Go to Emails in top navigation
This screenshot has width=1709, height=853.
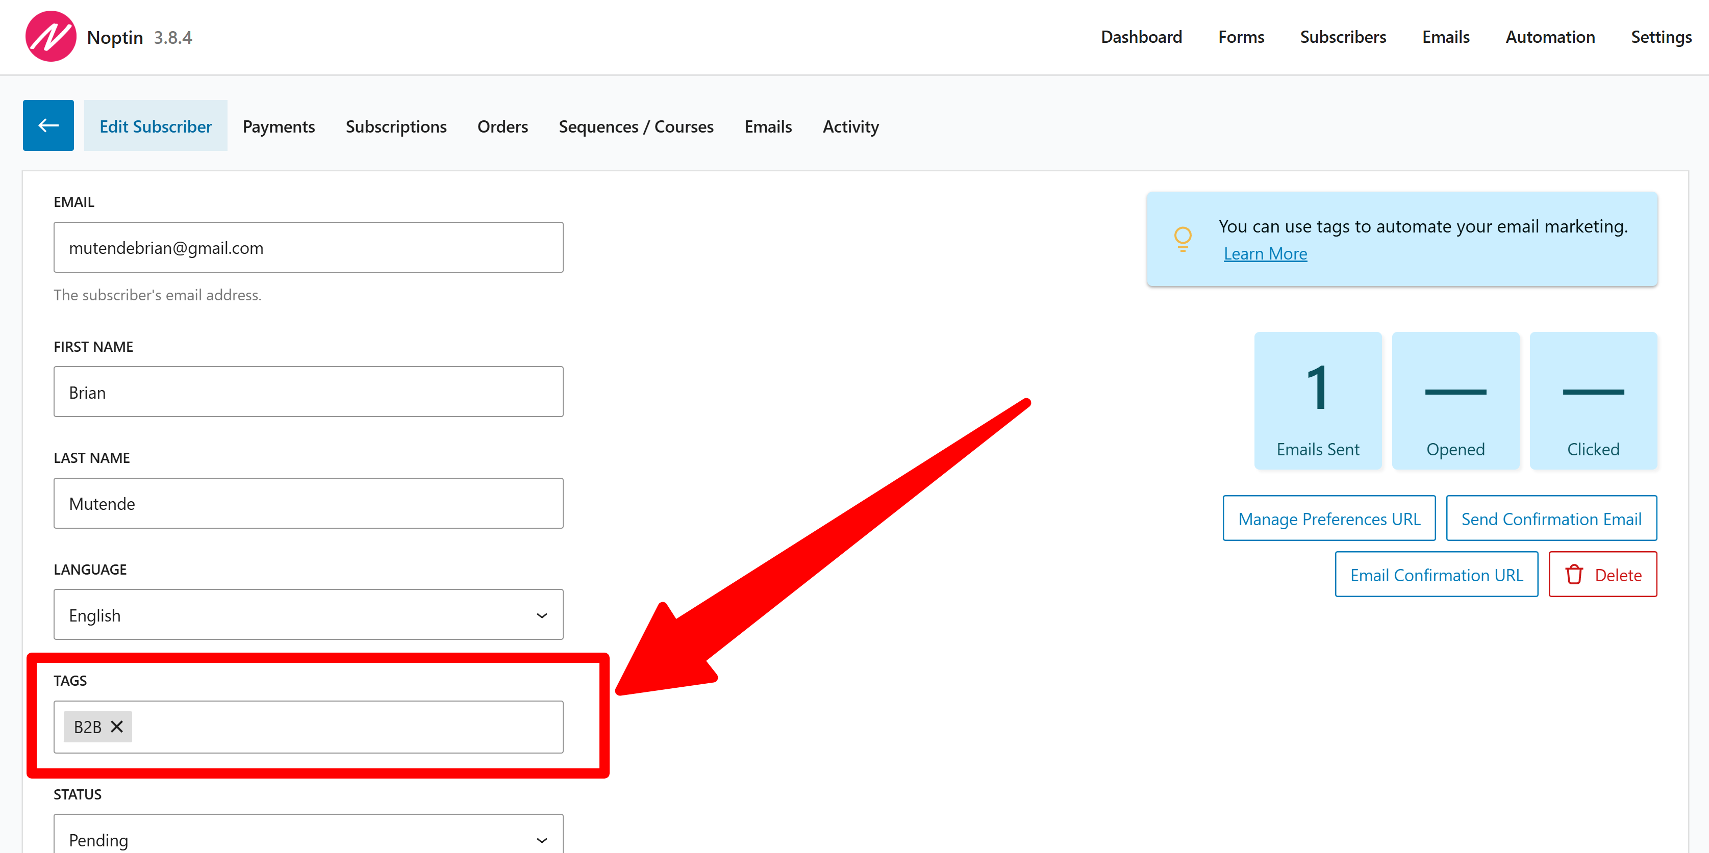(1446, 37)
